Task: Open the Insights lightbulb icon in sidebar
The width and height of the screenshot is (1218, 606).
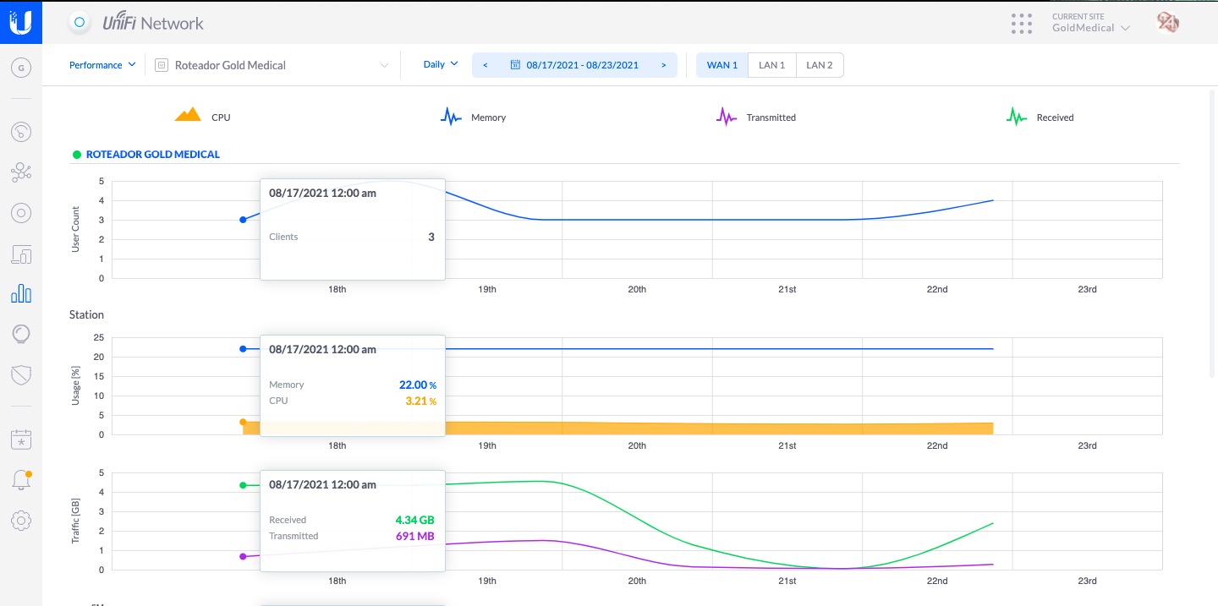Action: point(21,334)
